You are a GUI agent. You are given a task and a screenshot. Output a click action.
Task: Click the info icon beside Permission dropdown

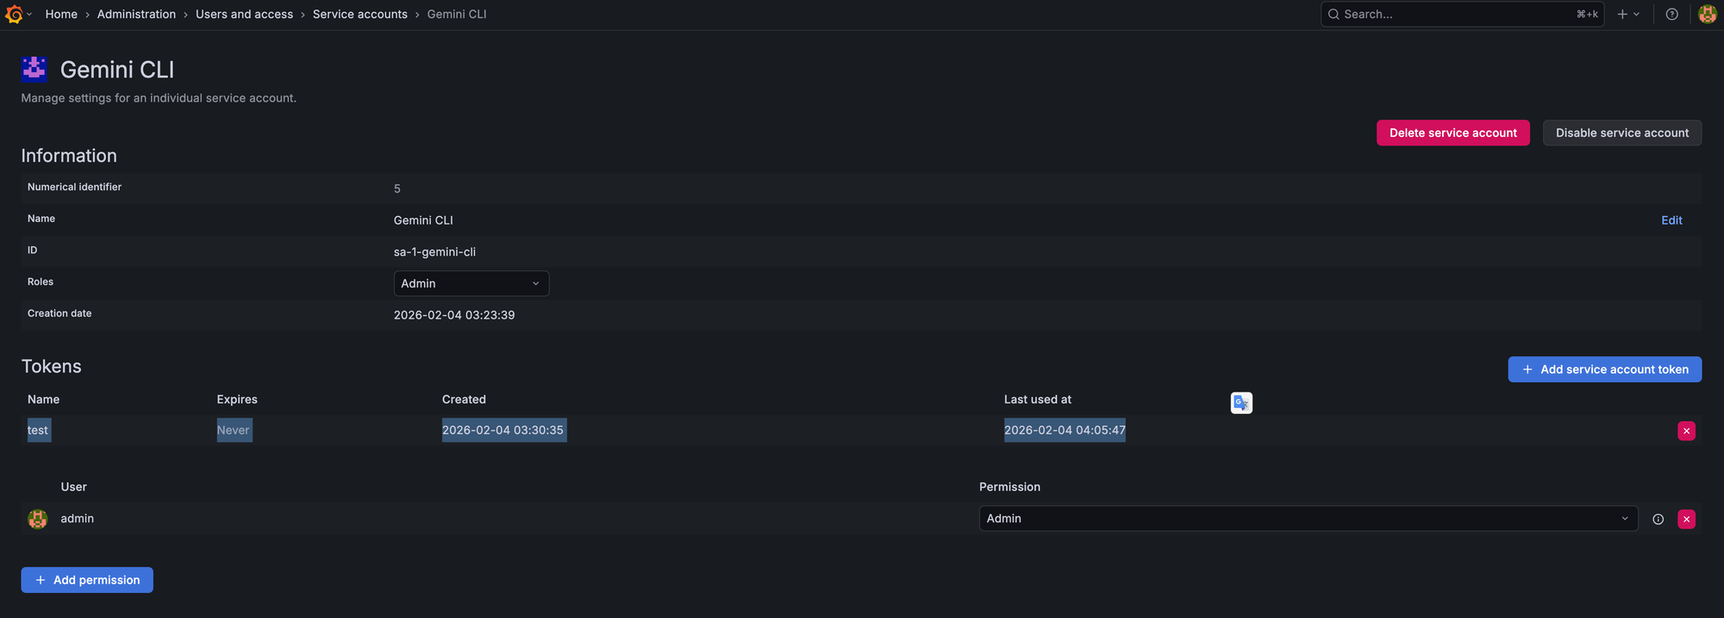(x=1658, y=519)
